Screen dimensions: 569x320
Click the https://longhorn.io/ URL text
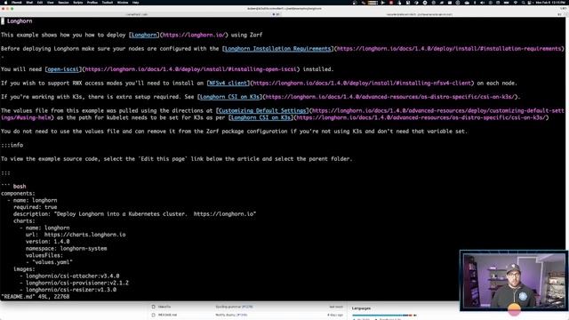194,35
